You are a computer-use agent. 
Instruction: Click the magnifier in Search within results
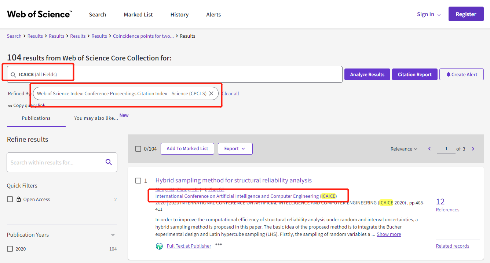tap(109, 162)
